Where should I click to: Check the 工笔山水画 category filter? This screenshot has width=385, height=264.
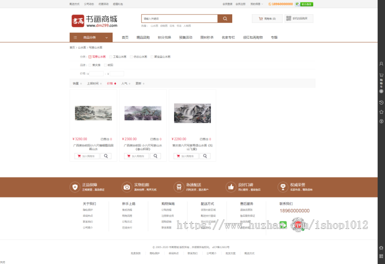[110, 57]
